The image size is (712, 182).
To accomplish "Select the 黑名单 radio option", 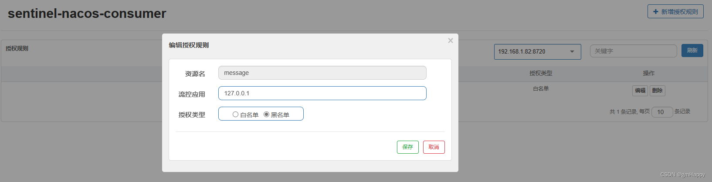I will pyautogui.click(x=266, y=115).
